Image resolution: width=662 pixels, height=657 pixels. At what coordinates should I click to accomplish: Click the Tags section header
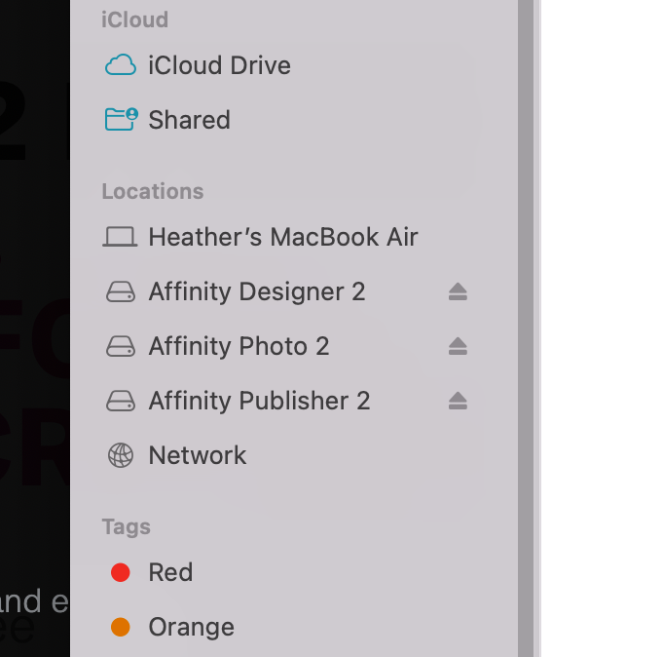[x=127, y=526]
